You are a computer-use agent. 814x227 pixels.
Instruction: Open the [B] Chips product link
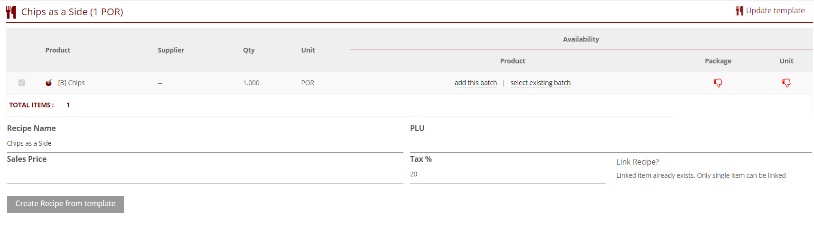click(x=71, y=83)
